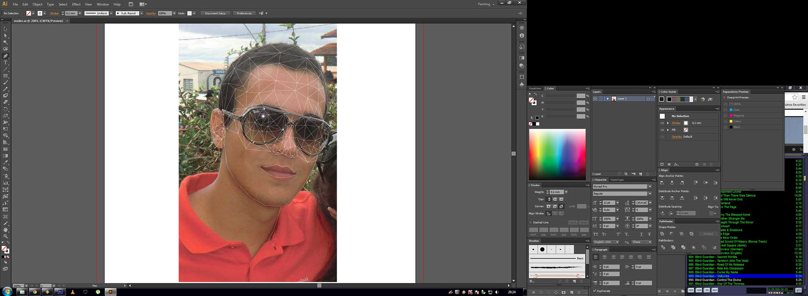808x296 pixels.
Task: Enable Overprint Preview in Separations Preview
Action: pyautogui.click(x=725, y=98)
